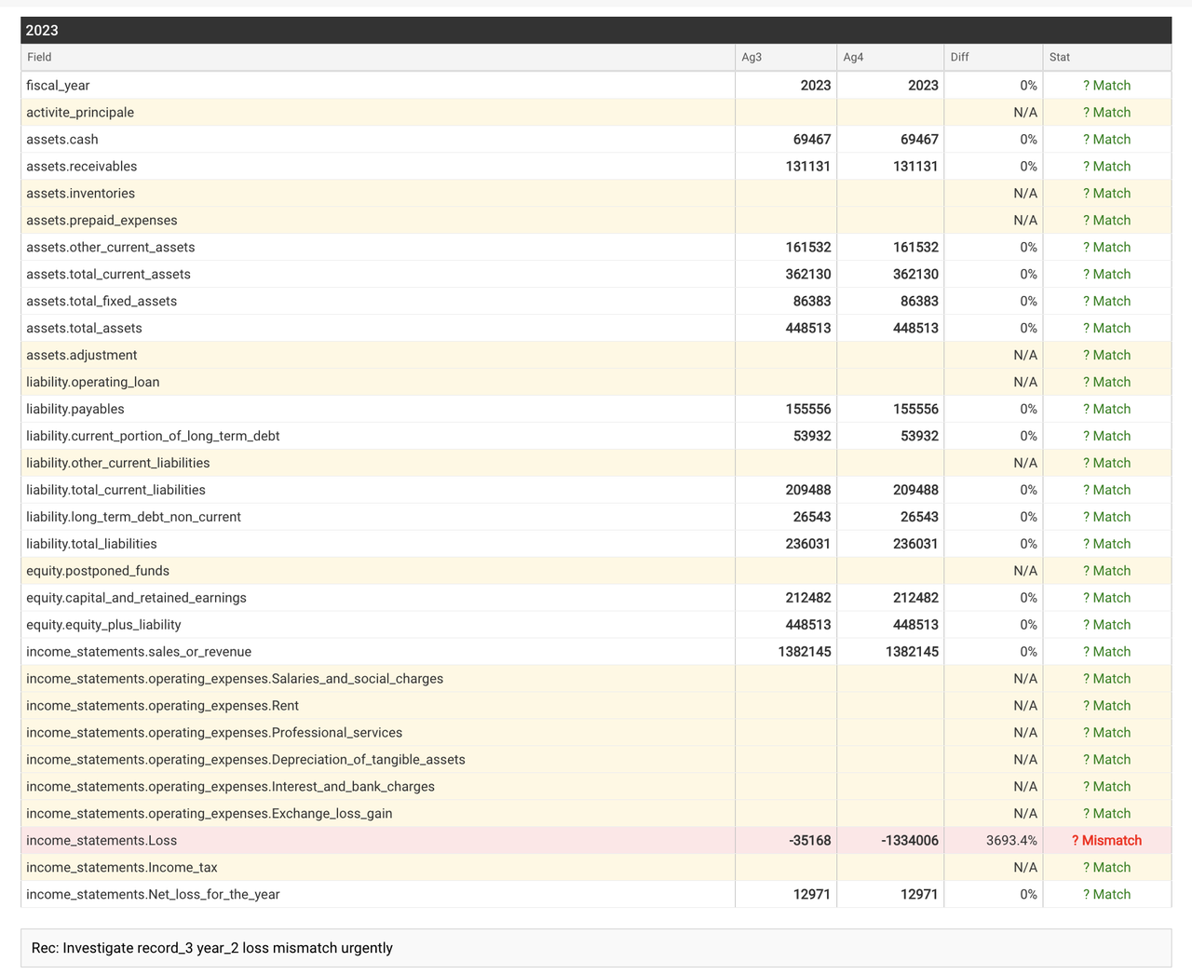Click the N/A diff for activite_principale
1192x975 pixels.
click(1023, 112)
